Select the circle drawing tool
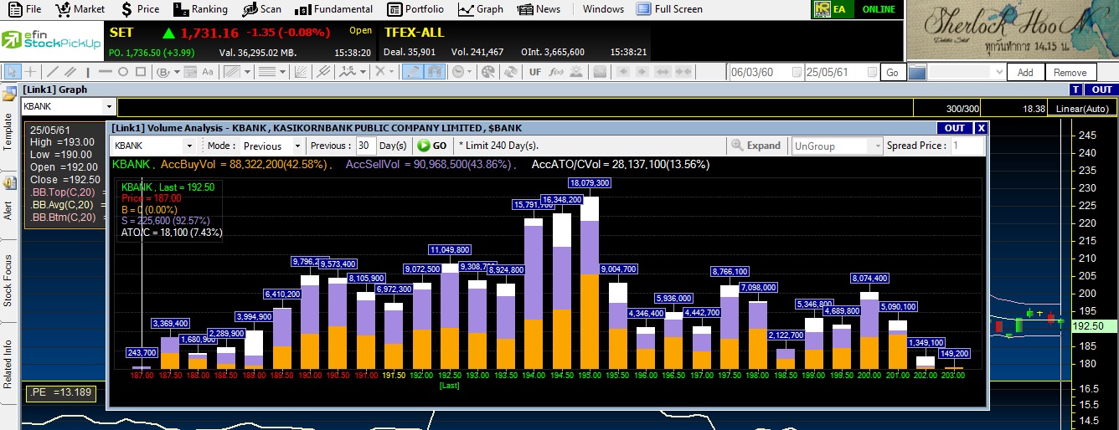This screenshot has width=1119, height=430. pos(122,72)
